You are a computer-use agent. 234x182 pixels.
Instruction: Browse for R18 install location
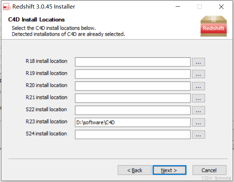coord(198,62)
